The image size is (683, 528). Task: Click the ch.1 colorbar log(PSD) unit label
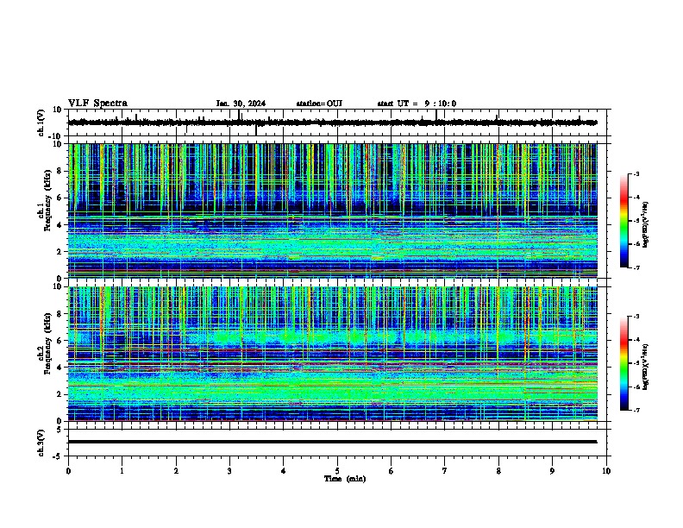pyautogui.click(x=645, y=224)
